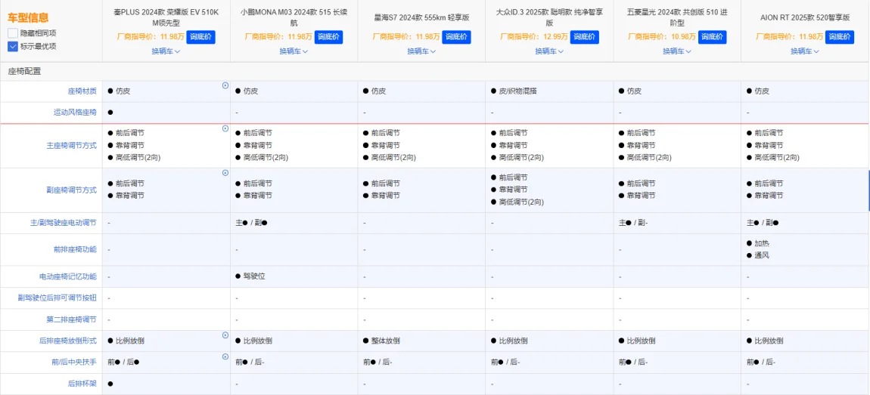Uncheck the 标示最优项 checkbox
The image size is (870, 395).
(13, 47)
